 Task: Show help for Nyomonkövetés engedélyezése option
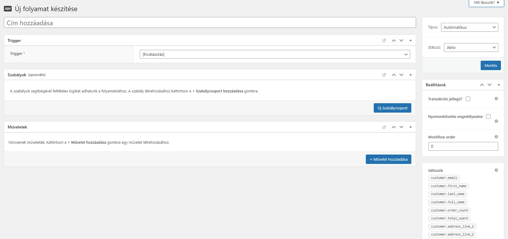[x=496, y=121]
